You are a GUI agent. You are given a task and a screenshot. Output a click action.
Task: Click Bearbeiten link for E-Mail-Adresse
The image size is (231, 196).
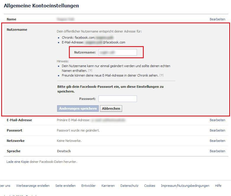tap(217, 120)
